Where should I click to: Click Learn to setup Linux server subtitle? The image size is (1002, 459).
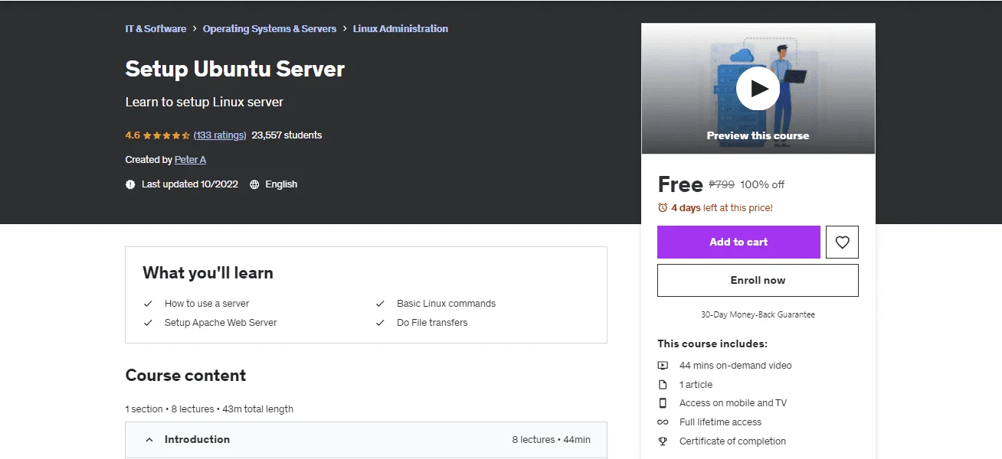tap(205, 102)
